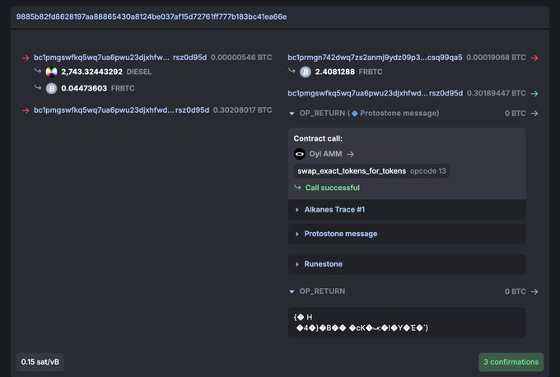560x377 pixels.
Task: Click the Contract call: heading
Action: click(x=318, y=138)
